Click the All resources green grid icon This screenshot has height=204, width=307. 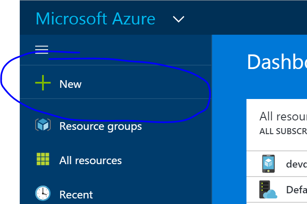(43, 160)
